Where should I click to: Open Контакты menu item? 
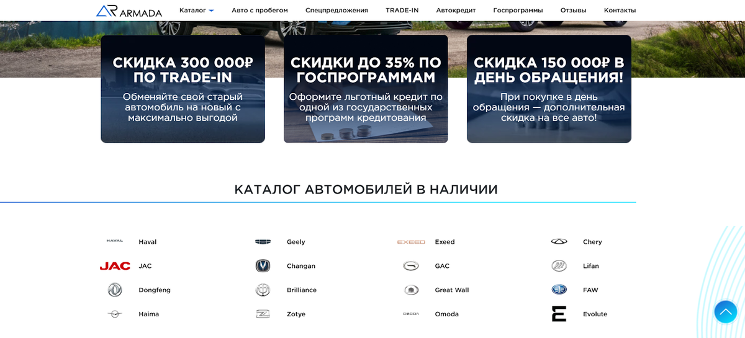(x=620, y=11)
